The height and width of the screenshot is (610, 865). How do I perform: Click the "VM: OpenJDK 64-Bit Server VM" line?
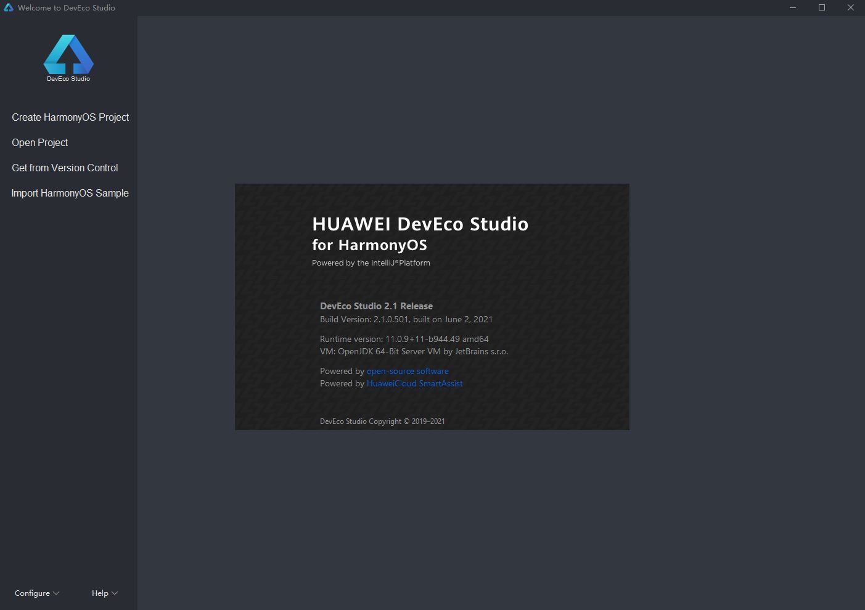[414, 351]
